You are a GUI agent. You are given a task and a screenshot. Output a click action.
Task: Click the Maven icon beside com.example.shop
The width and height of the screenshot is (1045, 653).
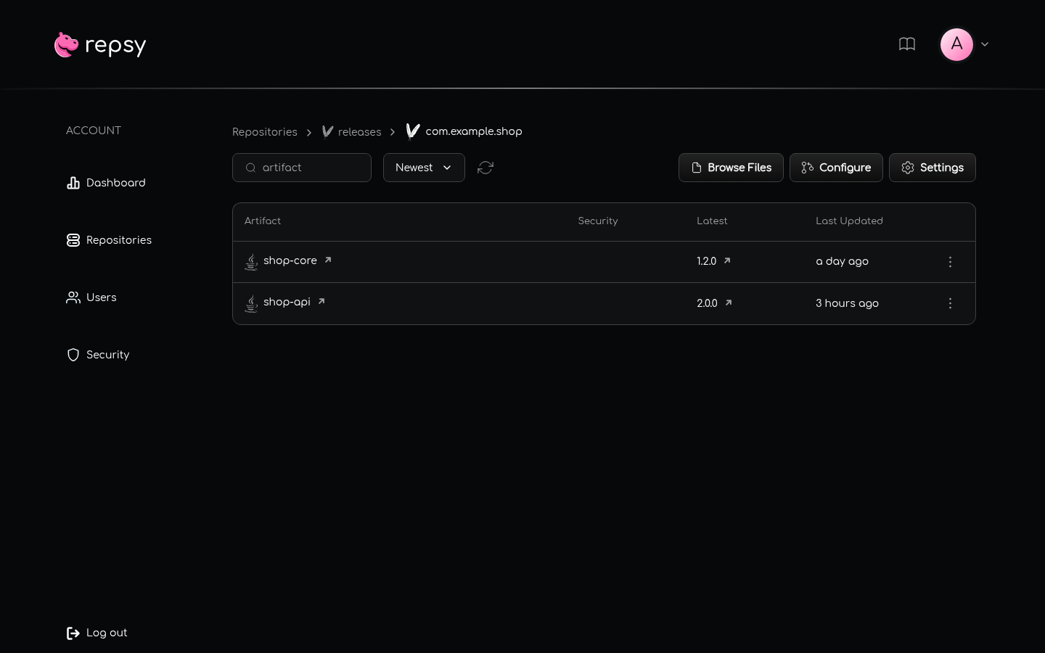tap(413, 131)
